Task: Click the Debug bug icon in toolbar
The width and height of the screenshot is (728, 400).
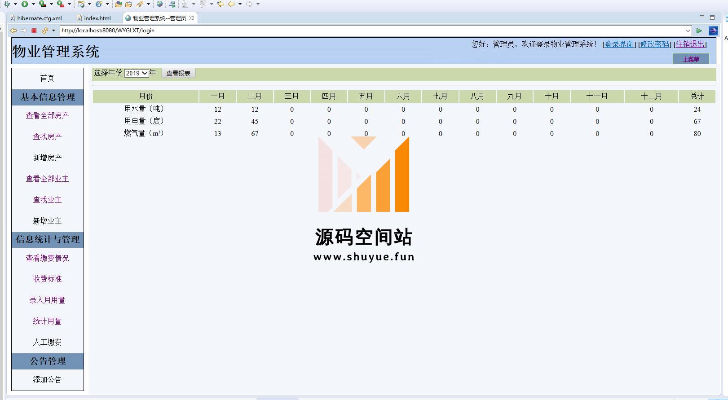Action: point(7,4)
